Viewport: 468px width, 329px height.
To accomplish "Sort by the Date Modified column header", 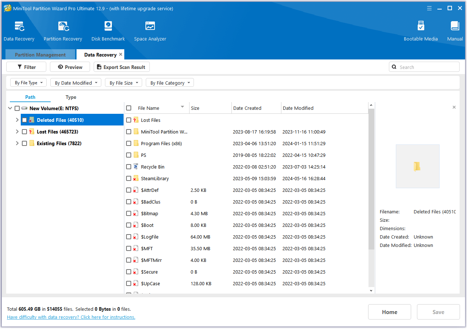I will pyautogui.click(x=324, y=108).
